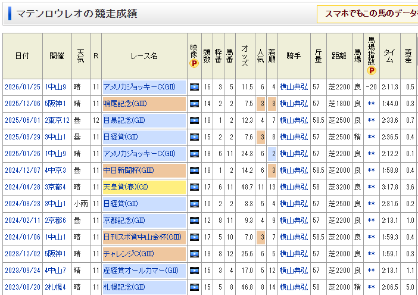Image resolution: width=418 pixels, height=295 pixels.
Task: Click the 日付 column header
Action: click(23, 55)
